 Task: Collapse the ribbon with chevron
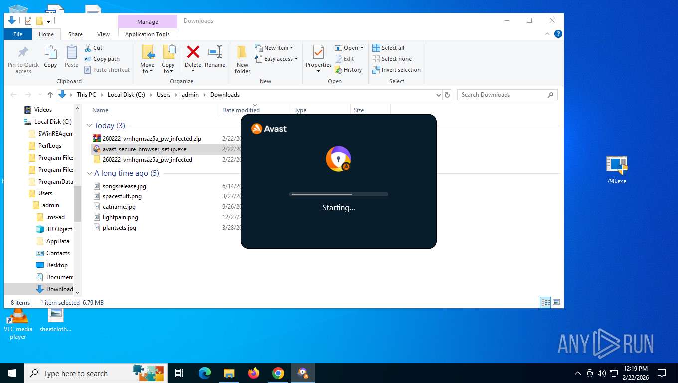[548, 34]
